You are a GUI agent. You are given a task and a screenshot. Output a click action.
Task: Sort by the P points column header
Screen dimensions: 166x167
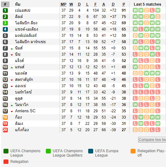coord(124,4)
